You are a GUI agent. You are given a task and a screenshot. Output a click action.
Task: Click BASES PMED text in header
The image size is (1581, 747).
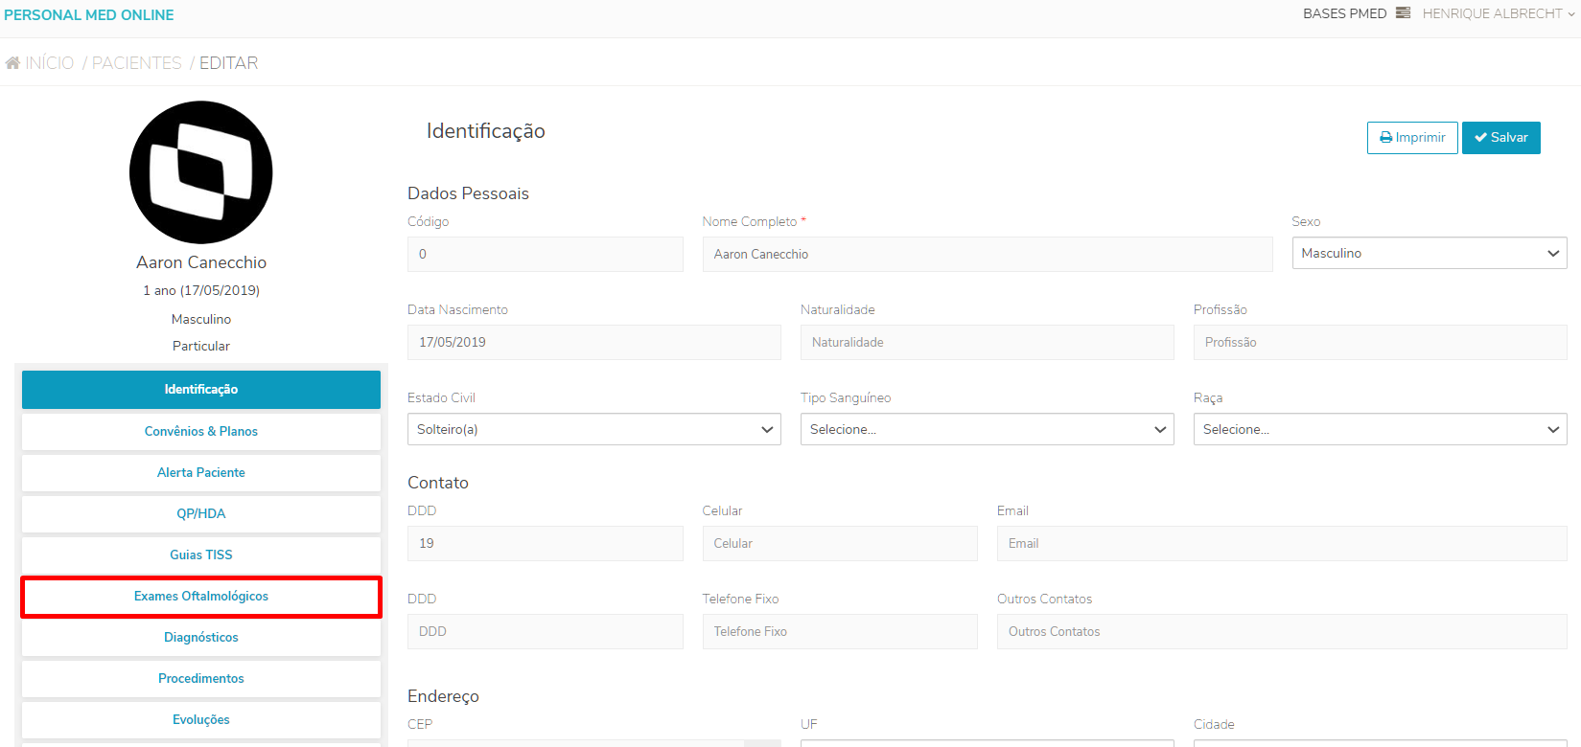[x=1345, y=13]
